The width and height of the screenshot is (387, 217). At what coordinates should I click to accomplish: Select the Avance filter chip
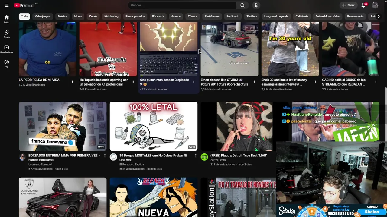pyautogui.click(x=176, y=16)
